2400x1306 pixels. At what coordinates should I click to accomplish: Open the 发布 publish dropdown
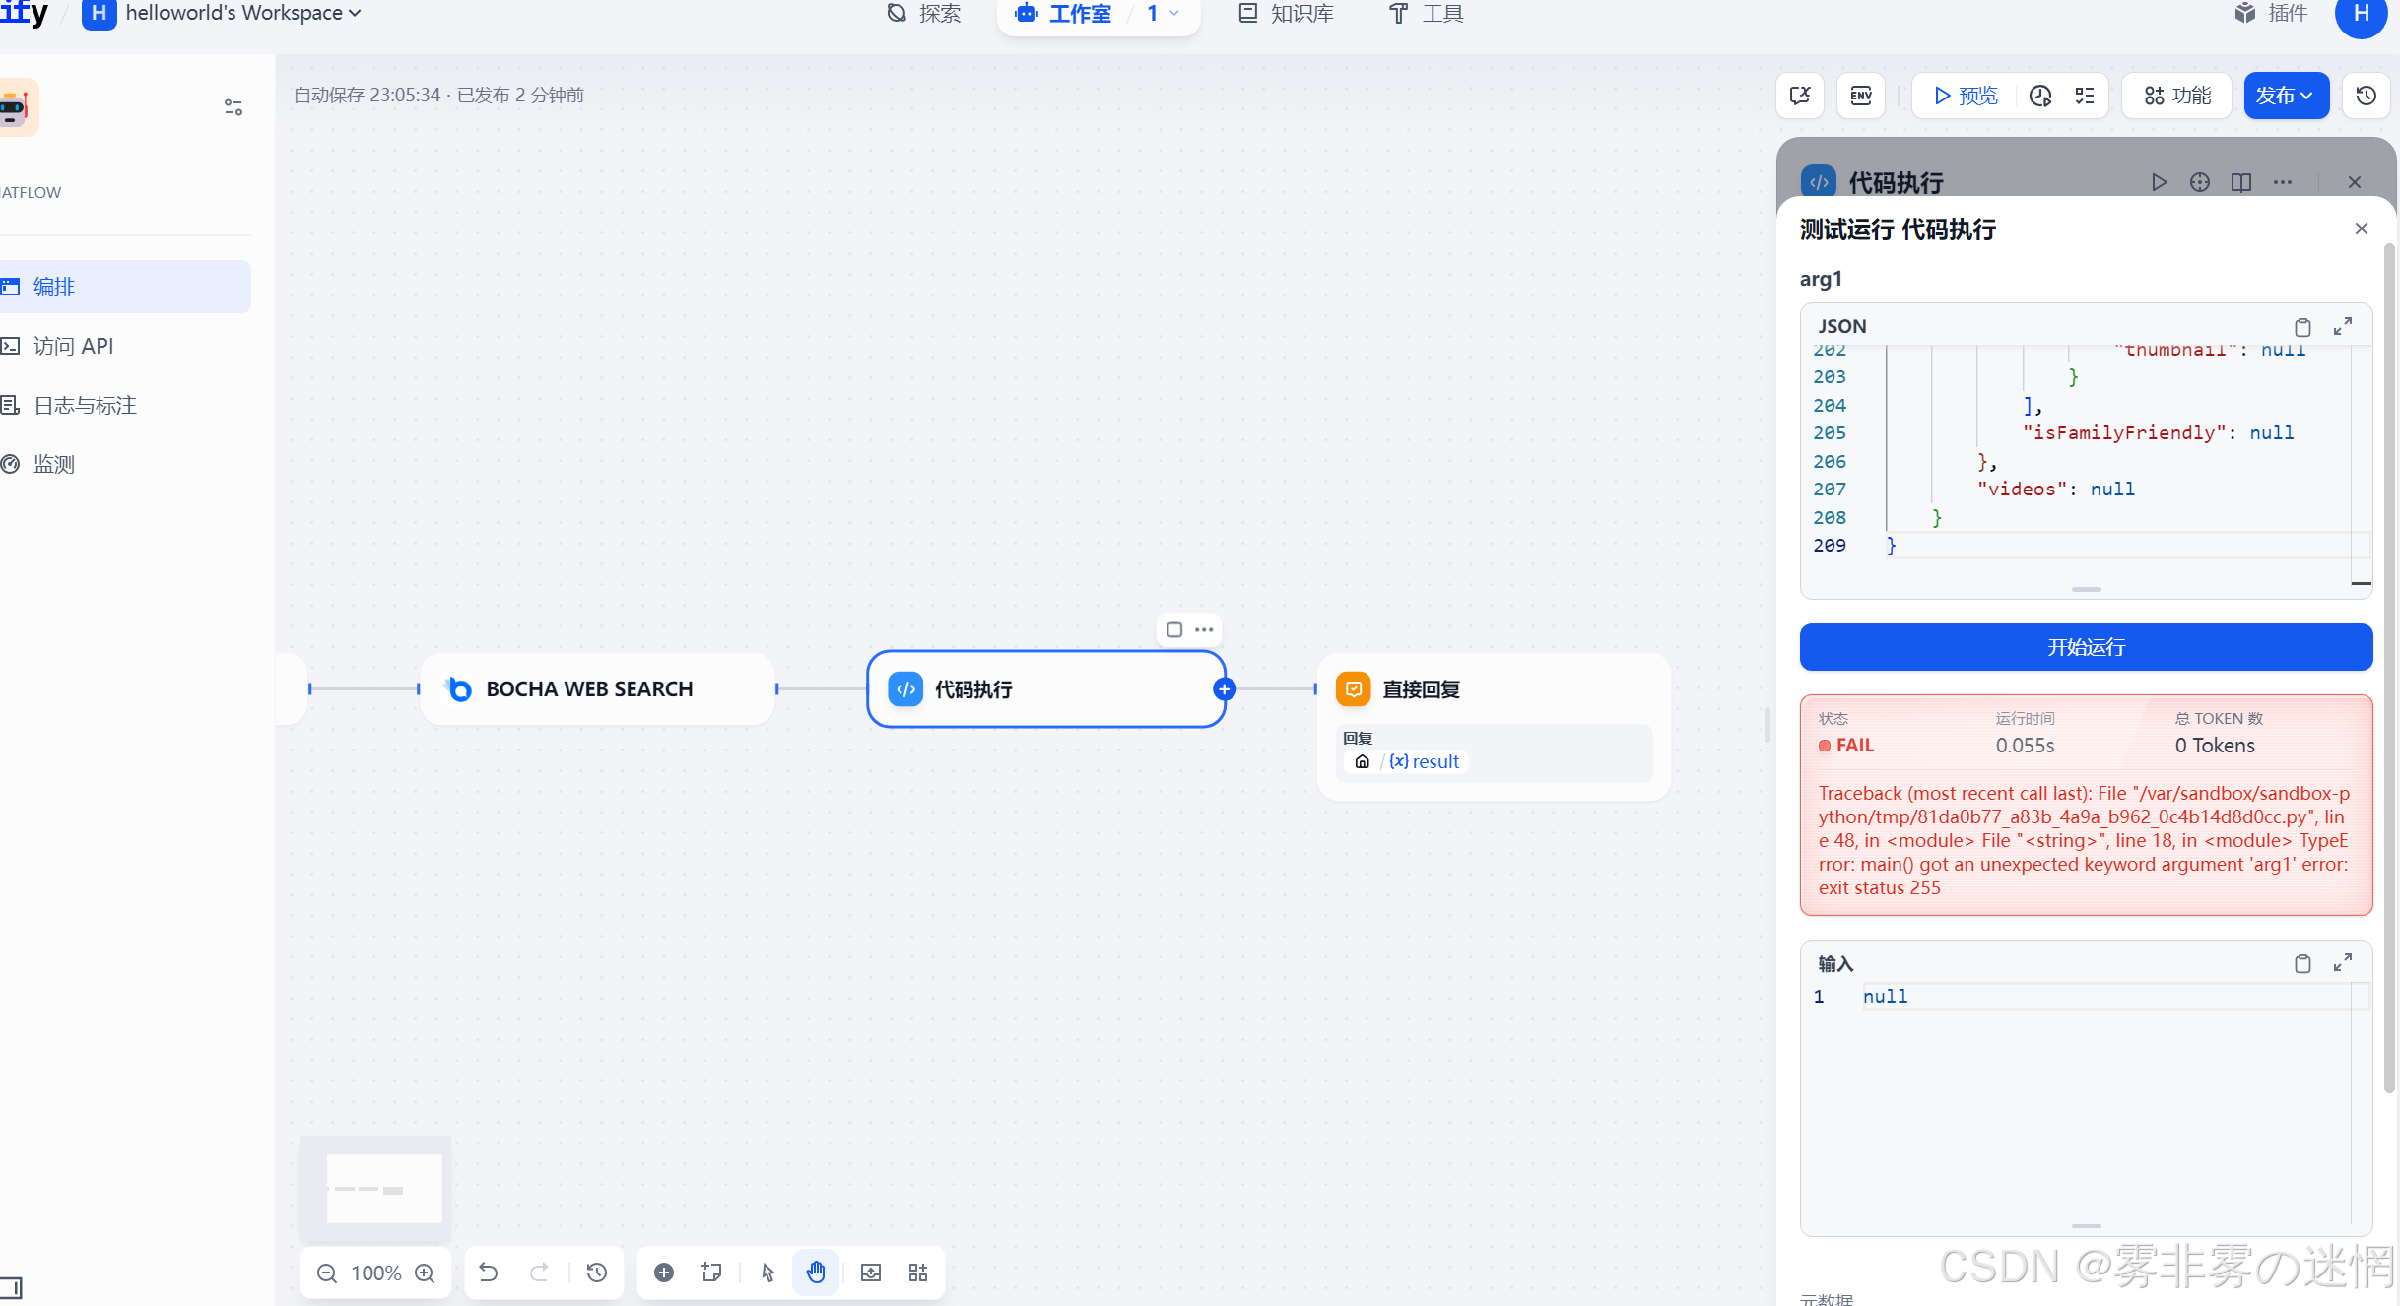[x=2286, y=96]
